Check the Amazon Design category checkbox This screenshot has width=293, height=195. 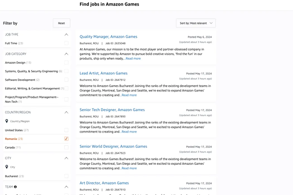pyautogui.click(x=66, y=63)
